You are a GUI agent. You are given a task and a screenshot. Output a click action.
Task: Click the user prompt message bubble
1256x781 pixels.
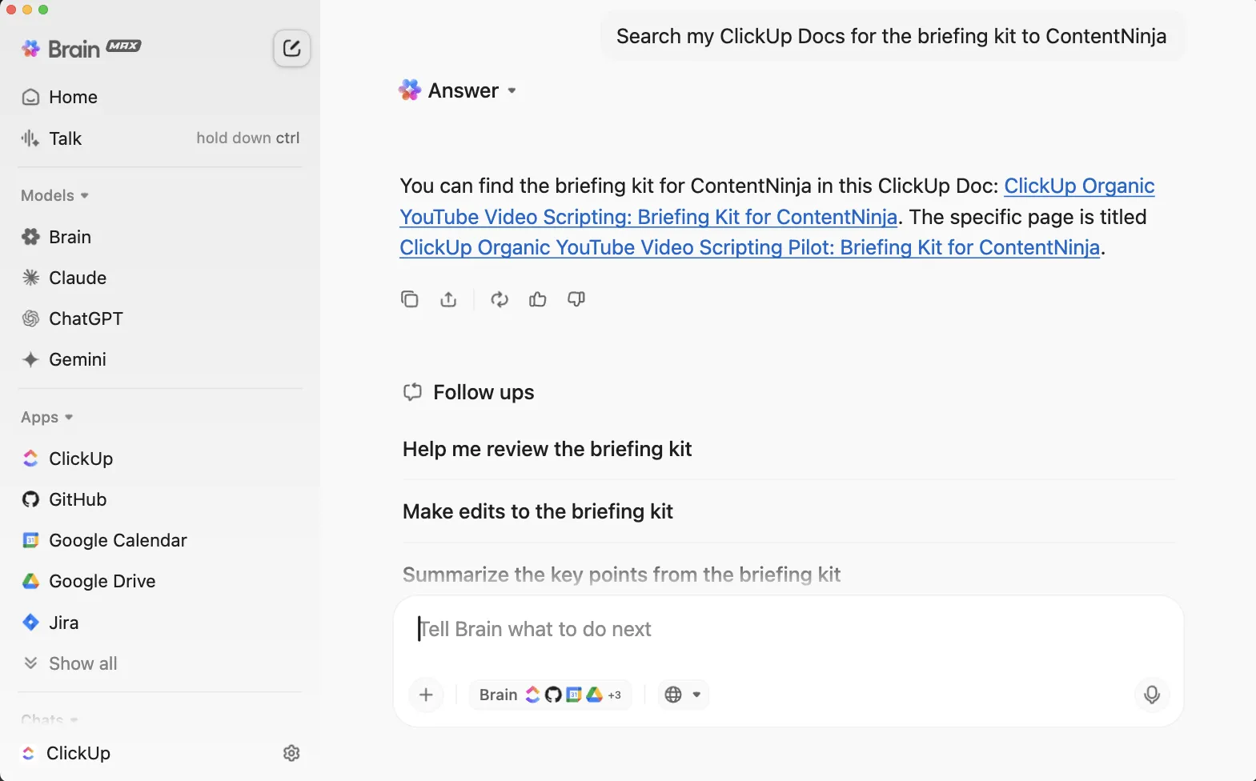coord(892,36)
